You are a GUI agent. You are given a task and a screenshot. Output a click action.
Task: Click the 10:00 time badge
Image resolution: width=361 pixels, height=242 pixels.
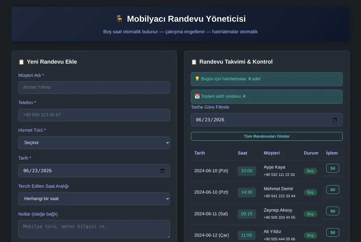point(247,171)
